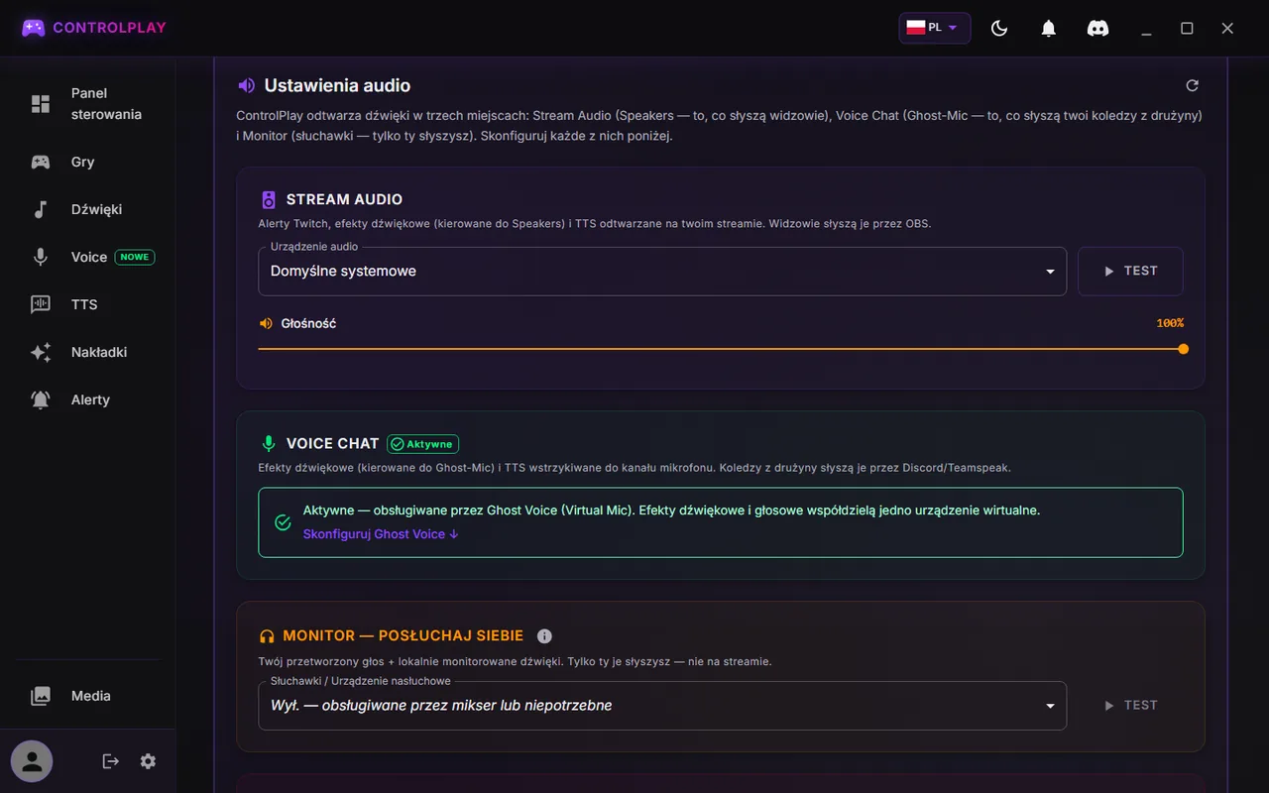
Task: Follow the Skonfiguruj Ghost Voice link
Action: click(381, 534)
